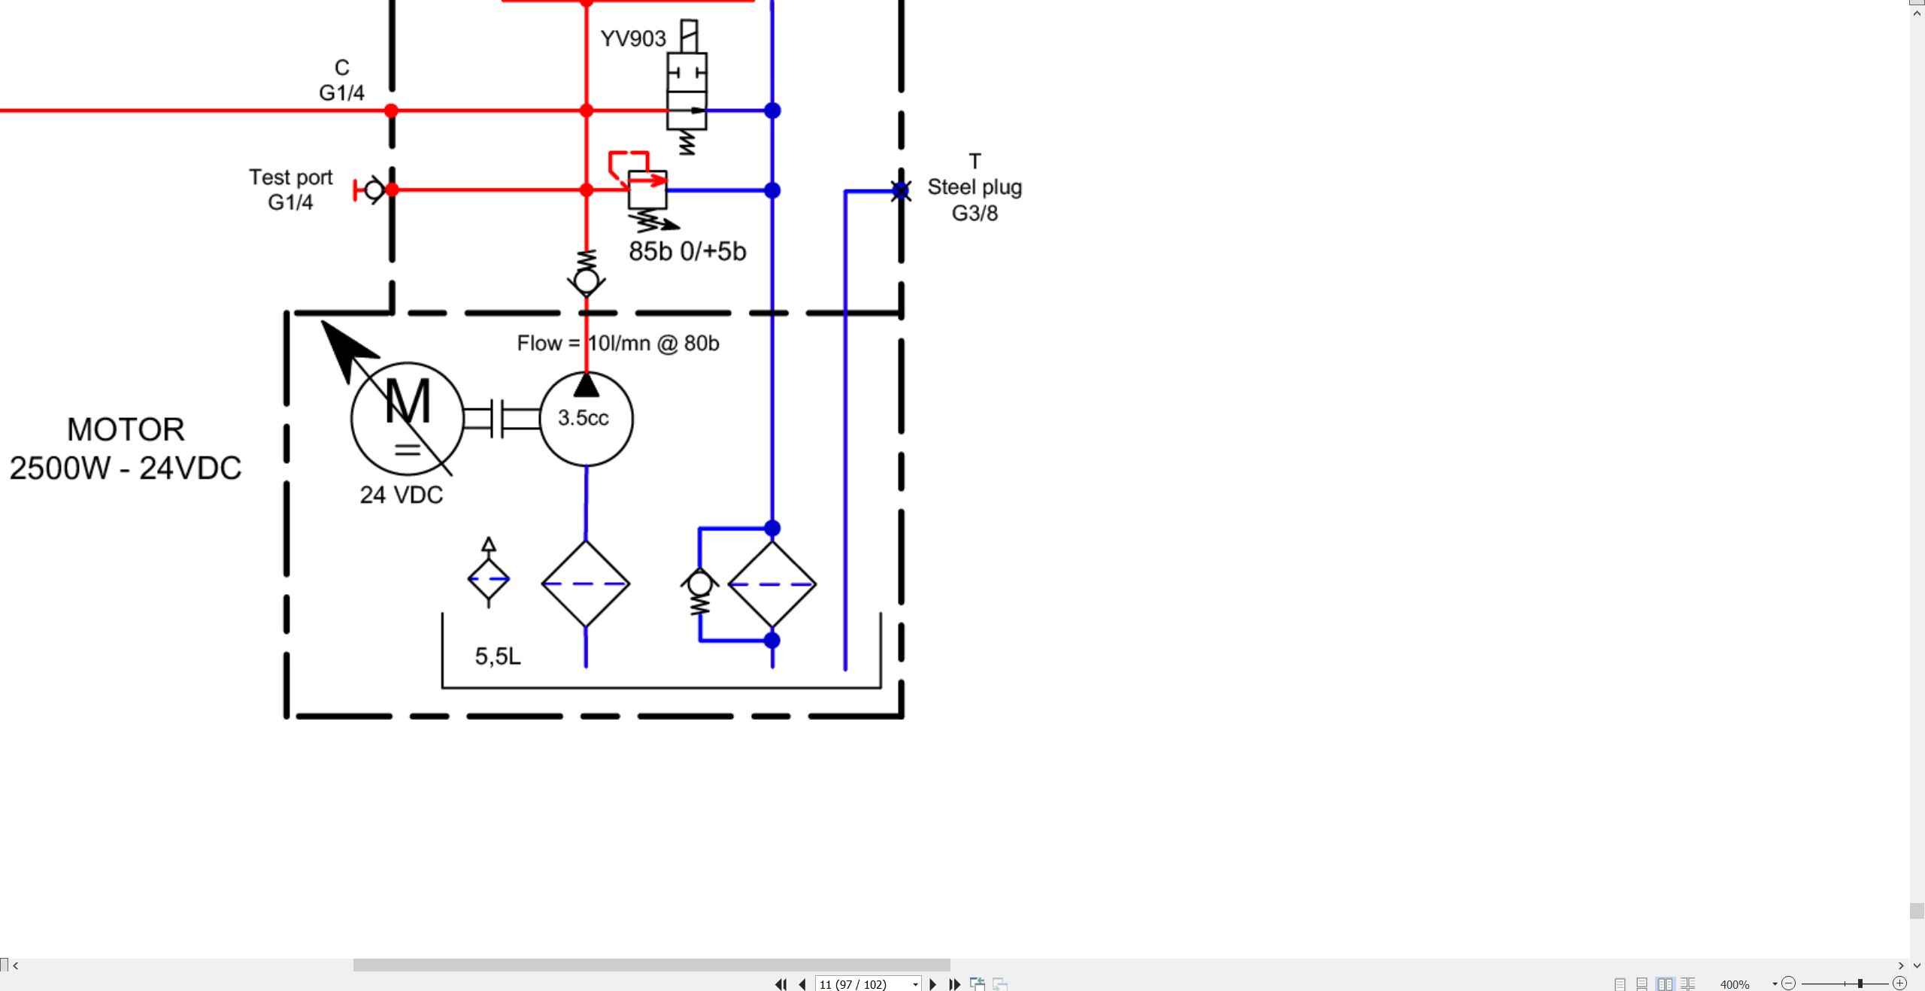Click the '85b 0/+5b' relief valve text
Image resolution: width=1925 pixels, height=991 pixels.
(687, 251)
